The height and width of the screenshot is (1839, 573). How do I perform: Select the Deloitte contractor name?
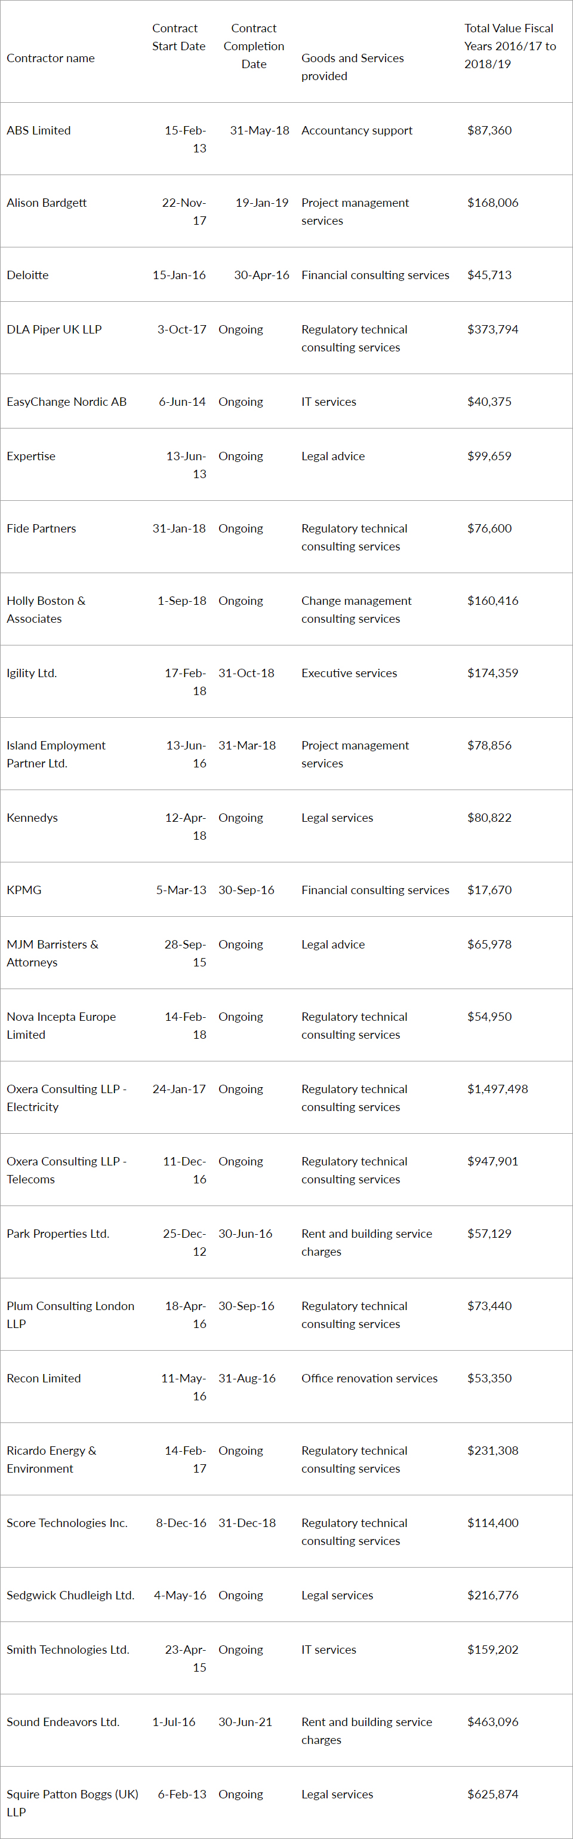point(28,276)
